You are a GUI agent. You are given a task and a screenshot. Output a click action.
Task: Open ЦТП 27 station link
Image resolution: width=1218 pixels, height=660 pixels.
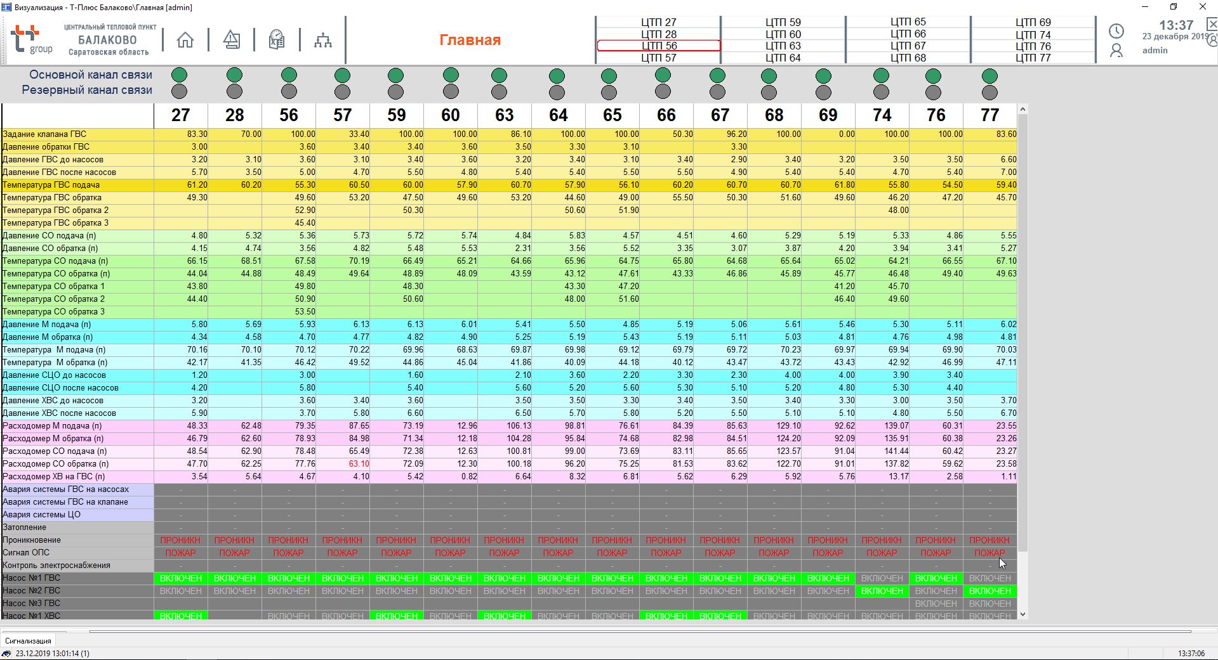659,22
